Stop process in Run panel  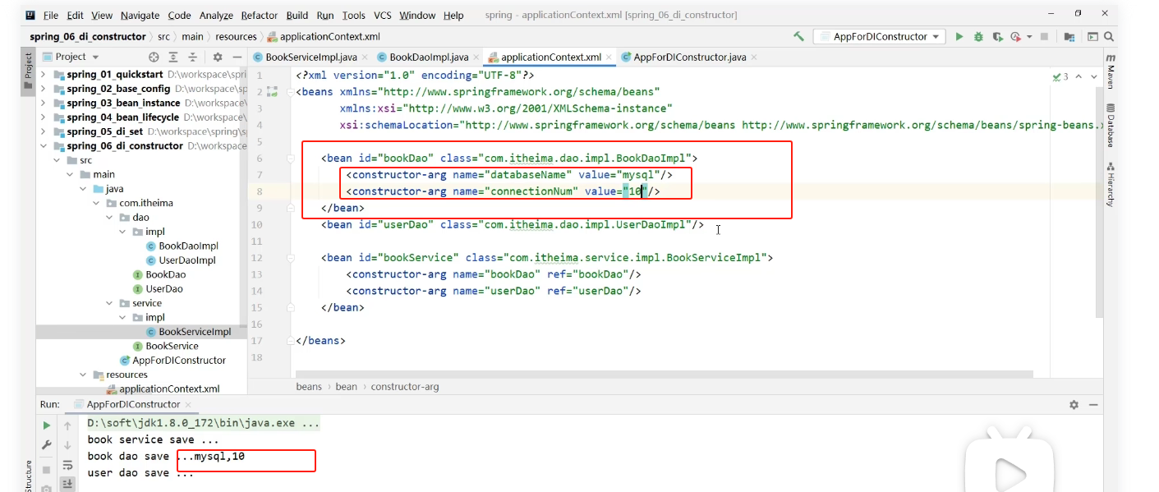(x=47, y=469)
